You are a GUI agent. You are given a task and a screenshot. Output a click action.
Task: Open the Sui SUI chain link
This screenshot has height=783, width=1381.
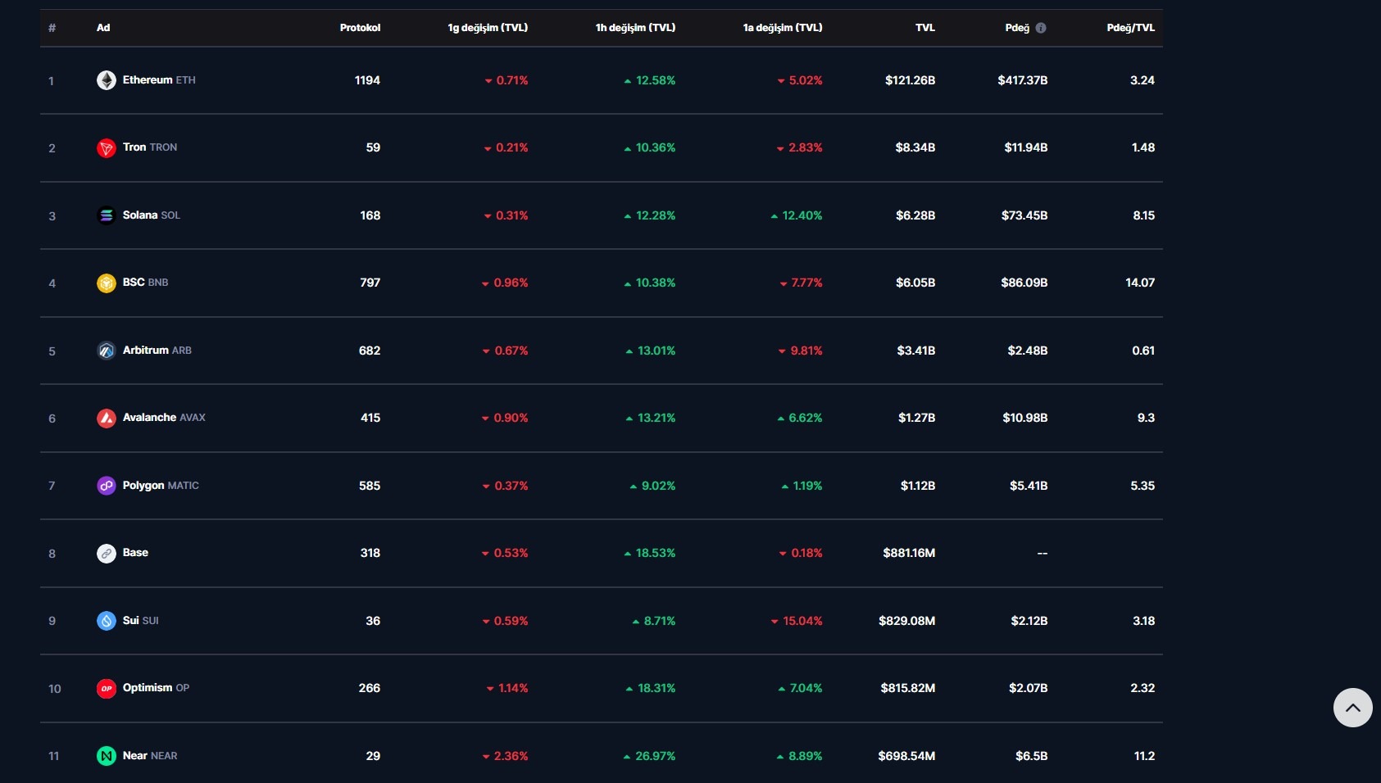tap(141, 621)
